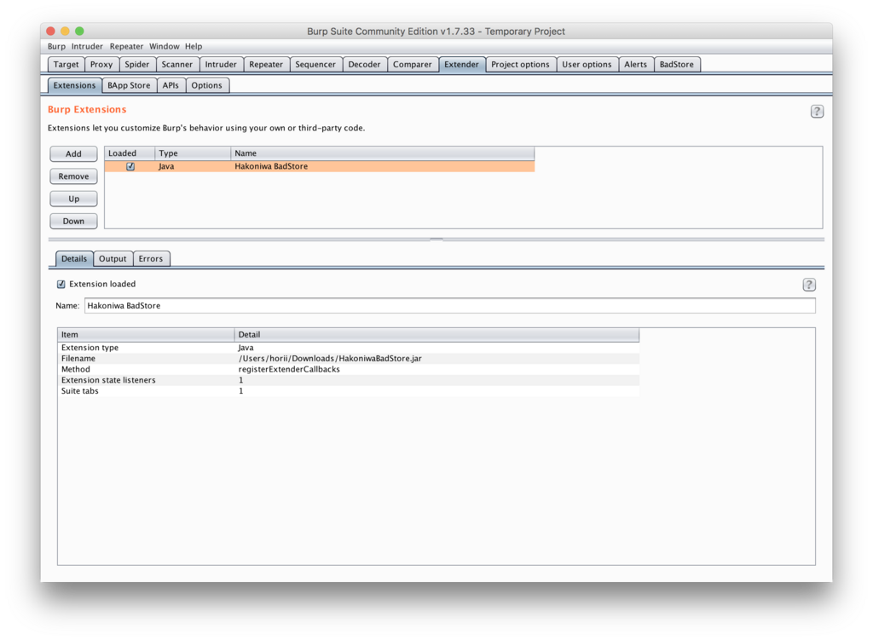873x640 pixels.
Task: Select the Extension type row
Action: (x=349, y=348)
